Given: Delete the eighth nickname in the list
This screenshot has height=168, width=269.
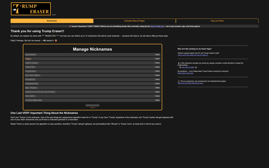Looking at the screenshot, I should click(x=157, y=84).
